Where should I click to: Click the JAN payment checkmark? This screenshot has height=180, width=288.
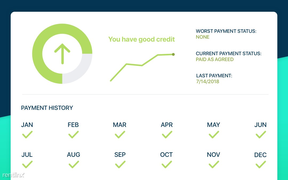(x=27, y=135)
